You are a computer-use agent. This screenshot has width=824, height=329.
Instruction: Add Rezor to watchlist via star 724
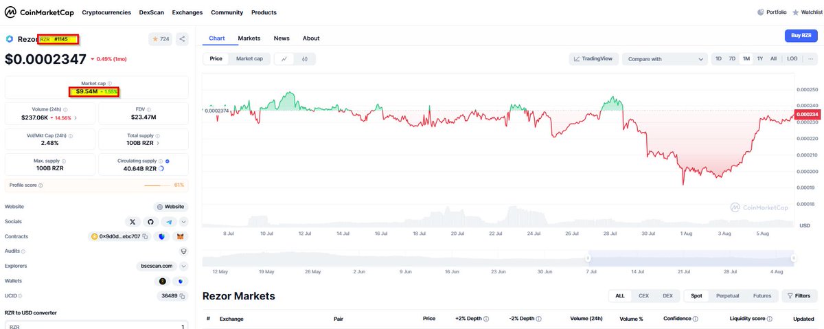pyautogui.click(x=160, y=39)
